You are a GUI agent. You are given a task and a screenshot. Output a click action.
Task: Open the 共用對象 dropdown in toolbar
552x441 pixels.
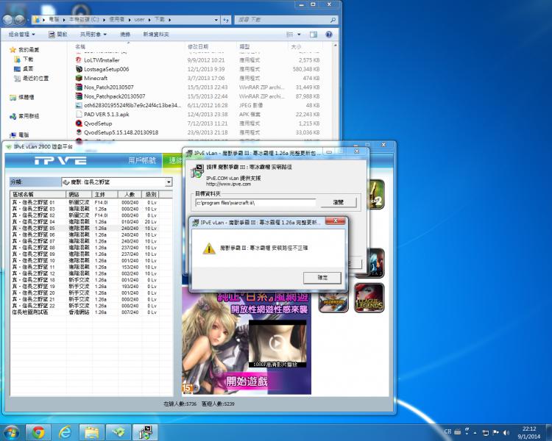click(x=93, y=34)
